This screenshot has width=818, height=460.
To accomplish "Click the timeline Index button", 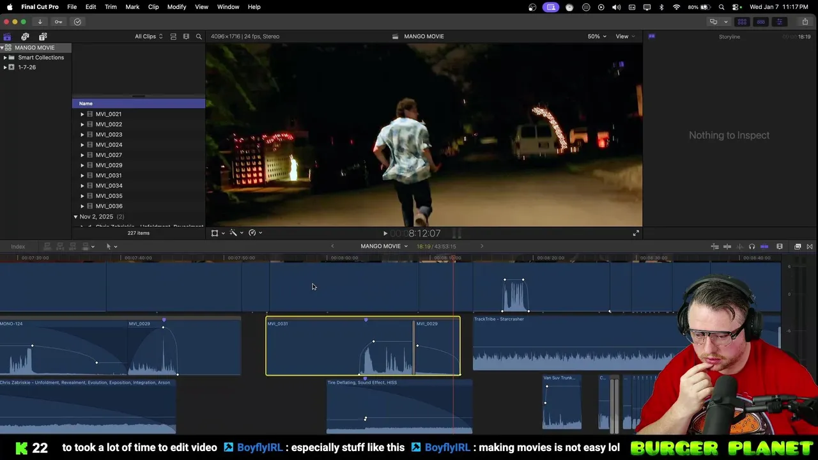I will 18,247.
